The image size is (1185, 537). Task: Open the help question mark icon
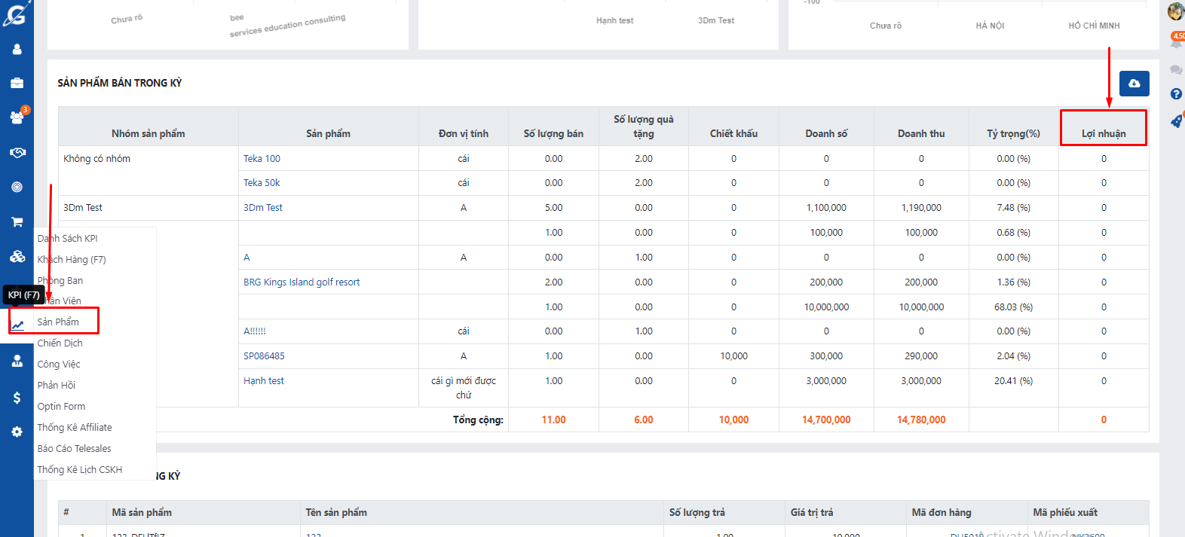coord(1176,94)
